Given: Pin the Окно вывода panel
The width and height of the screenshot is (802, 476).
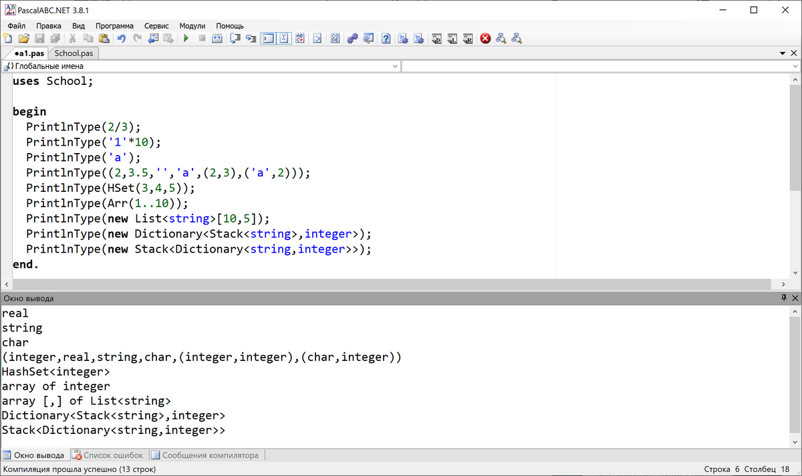Looking at the screenshot, I should tap(784, 298).
